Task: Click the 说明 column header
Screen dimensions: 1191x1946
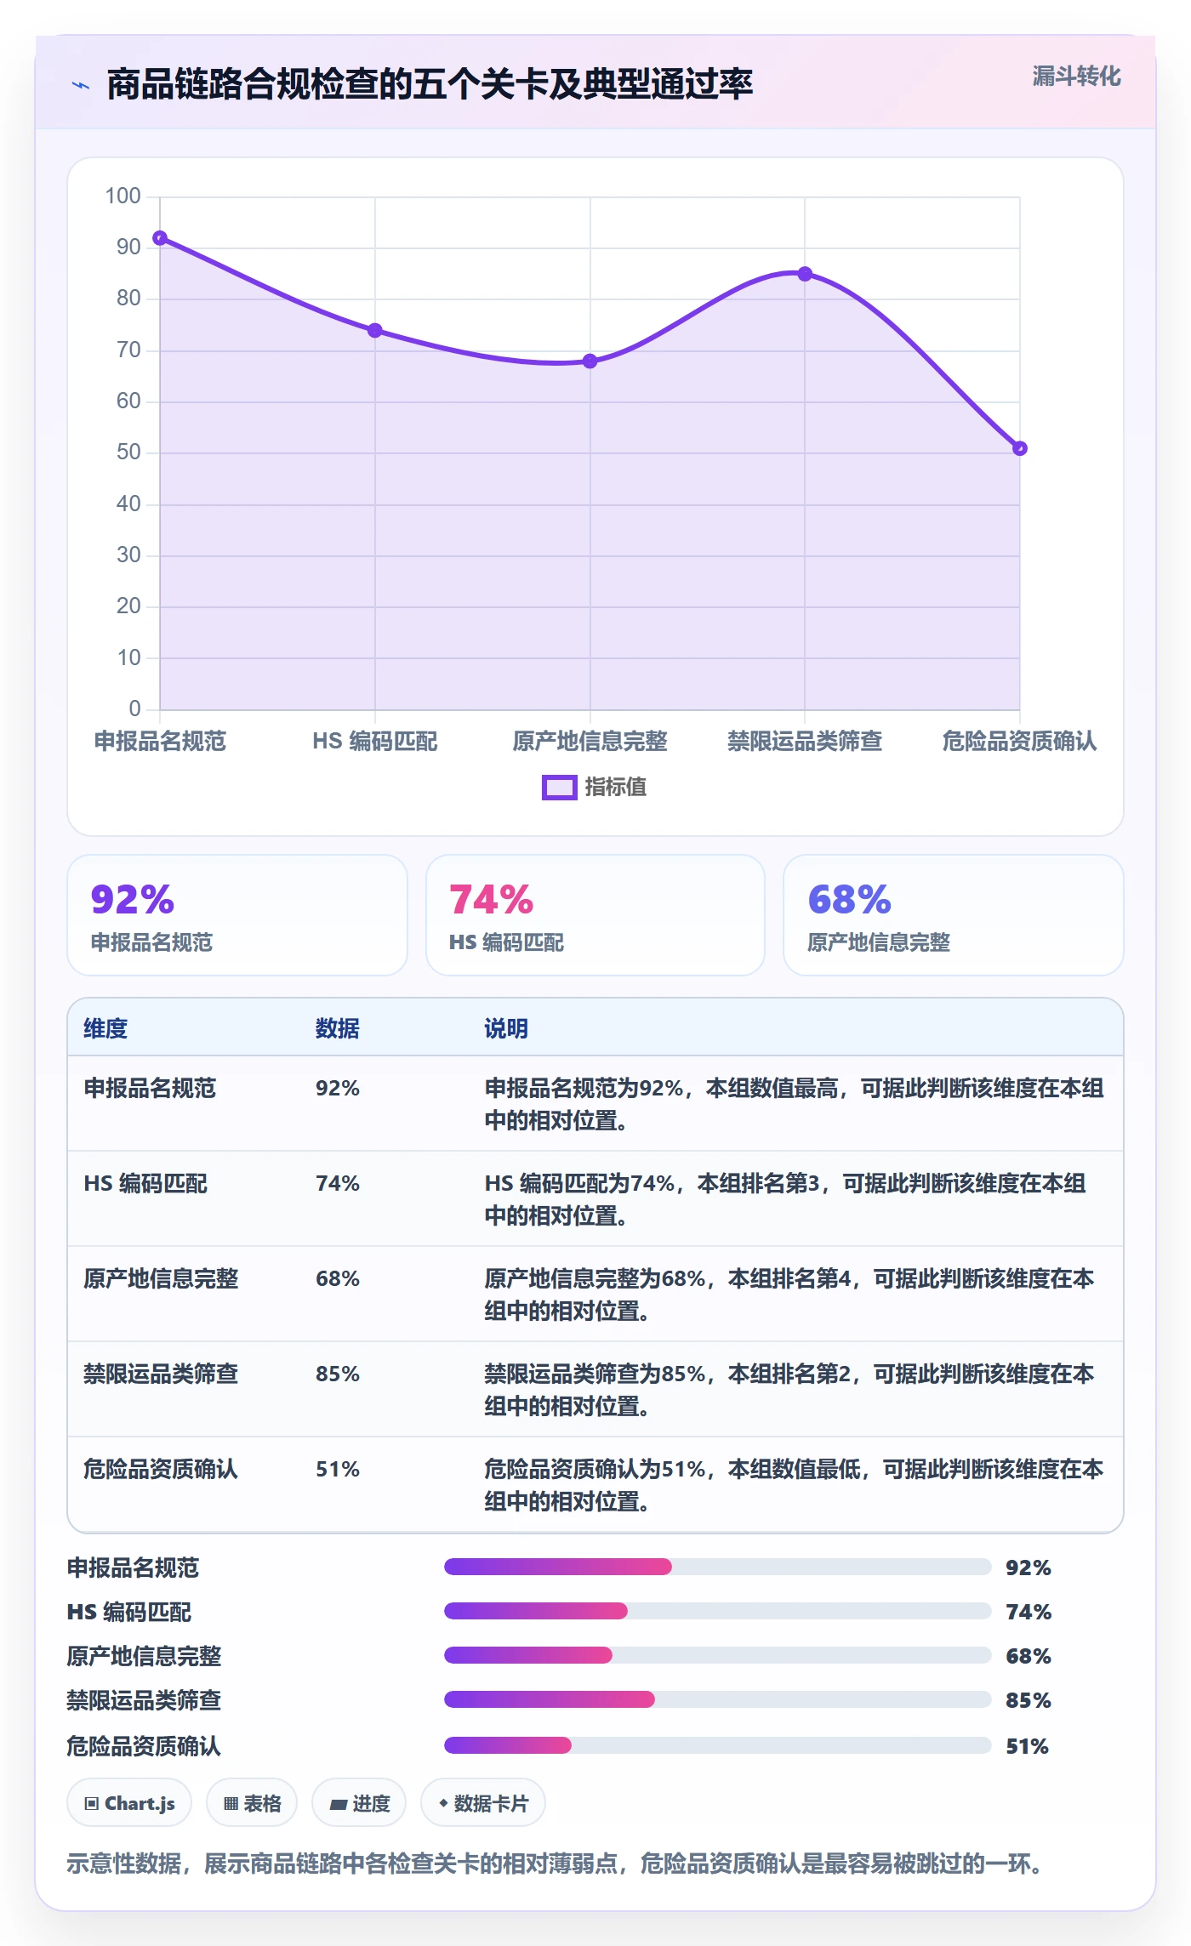Action: click(506, 1028)
